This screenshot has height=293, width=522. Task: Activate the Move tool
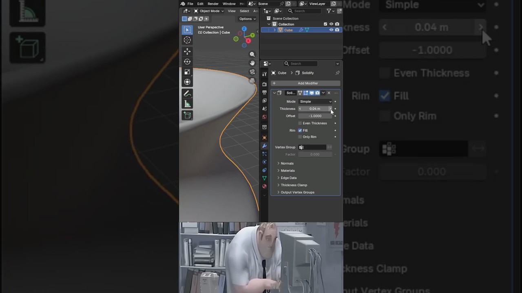tap(187, 51)
